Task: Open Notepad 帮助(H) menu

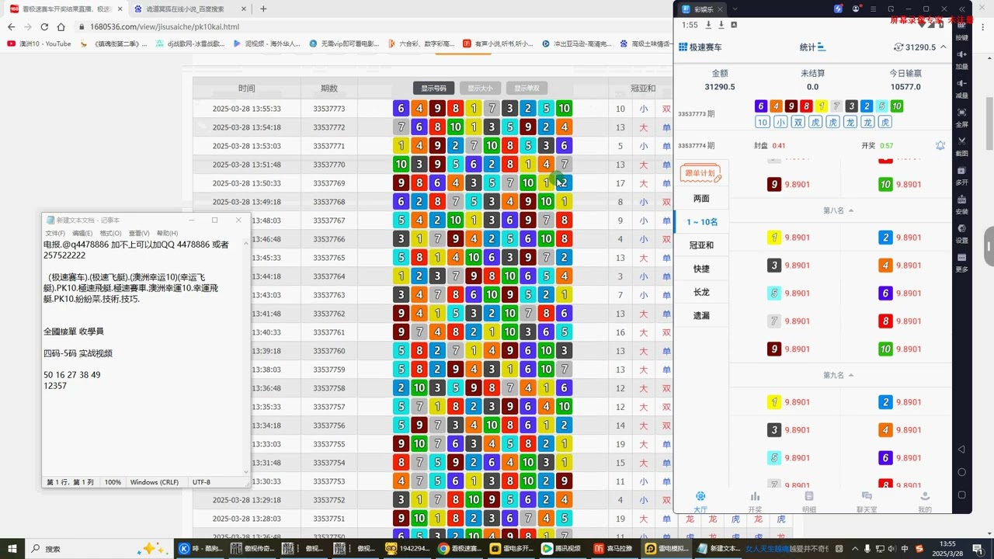Action: (168, 233)
